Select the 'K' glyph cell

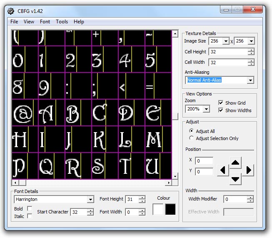(x=105, y=139)
